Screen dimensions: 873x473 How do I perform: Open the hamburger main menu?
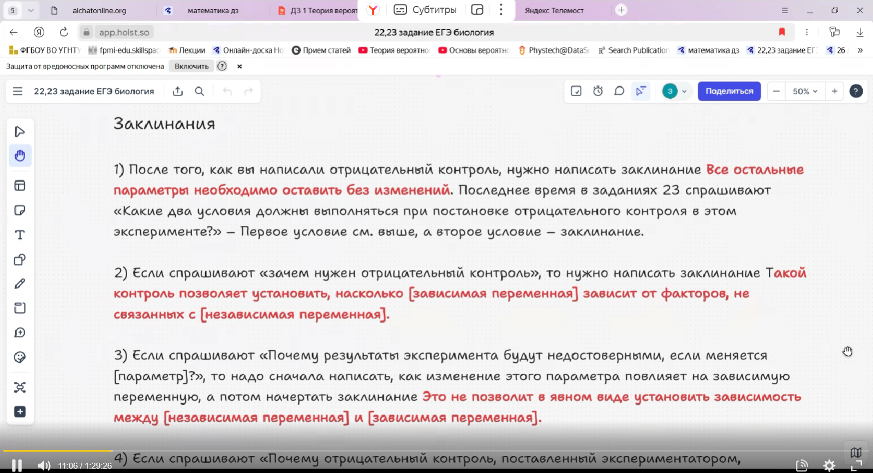click(x=17, y=91)
